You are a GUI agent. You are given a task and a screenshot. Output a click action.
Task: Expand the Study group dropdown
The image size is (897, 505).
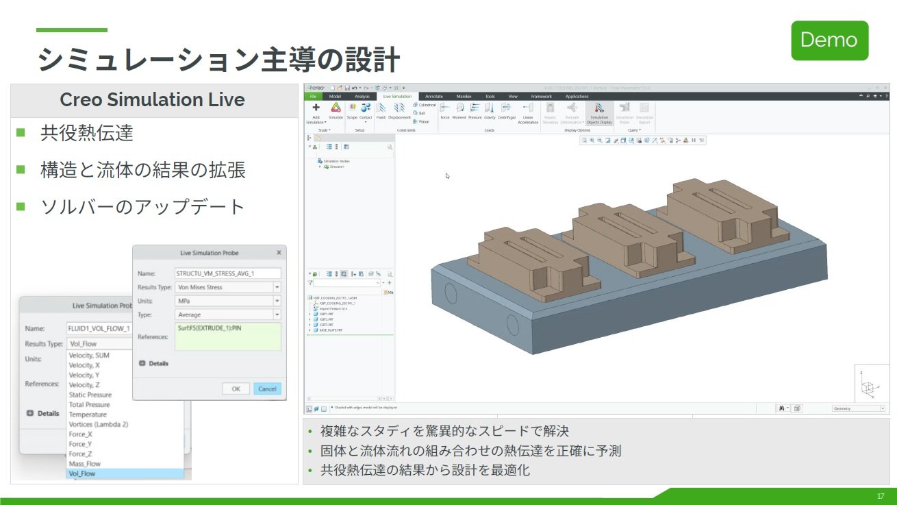(x=325, y=130)
